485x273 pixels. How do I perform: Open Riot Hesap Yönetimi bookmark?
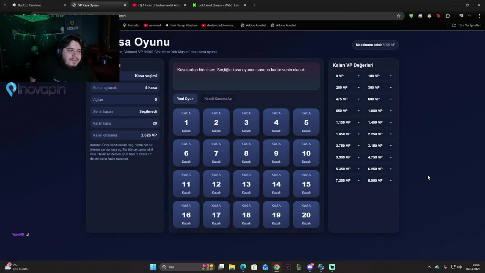(181, 25)
